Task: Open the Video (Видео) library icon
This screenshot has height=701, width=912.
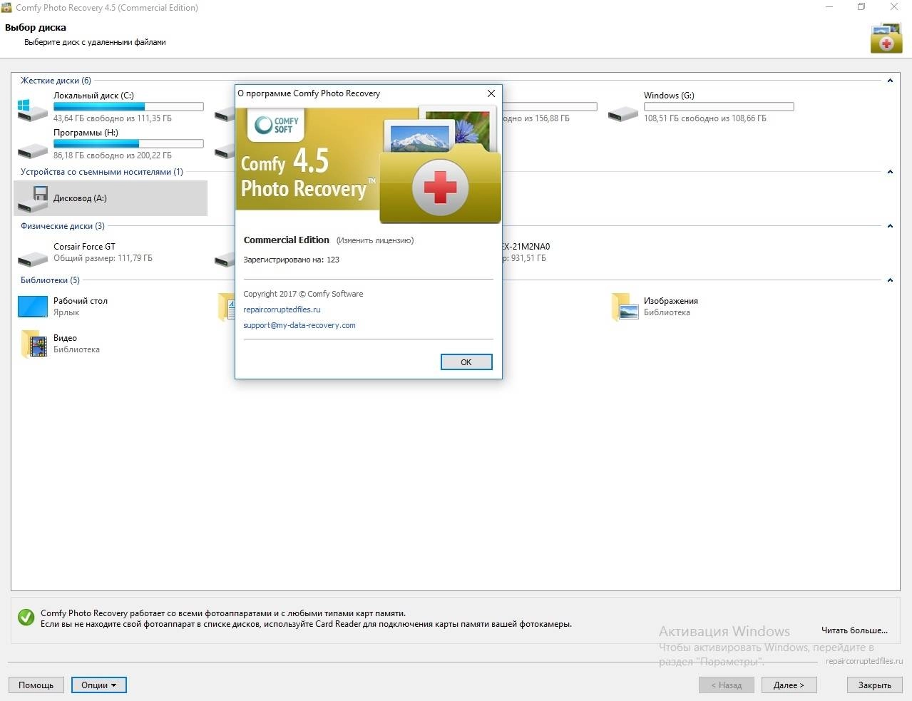Action: 33,344
